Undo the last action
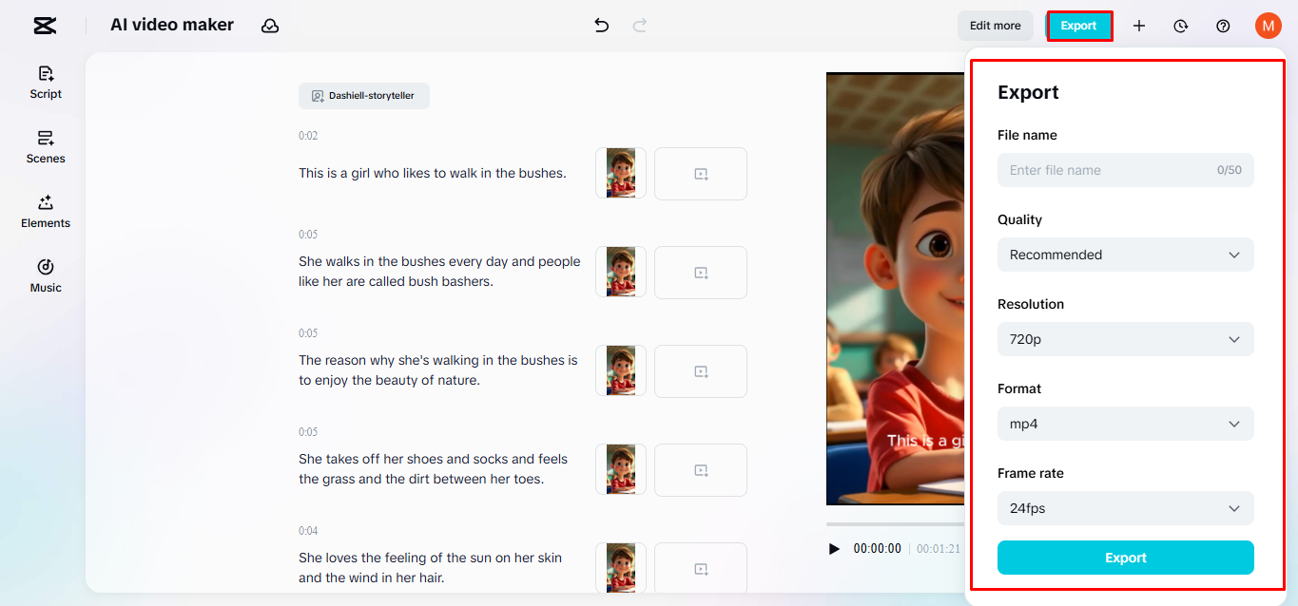 [x=601, y=26]
